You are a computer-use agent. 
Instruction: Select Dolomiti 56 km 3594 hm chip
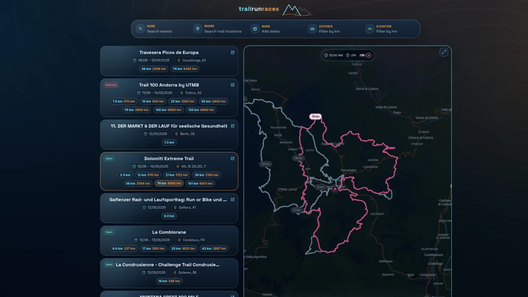coord(138,183)
